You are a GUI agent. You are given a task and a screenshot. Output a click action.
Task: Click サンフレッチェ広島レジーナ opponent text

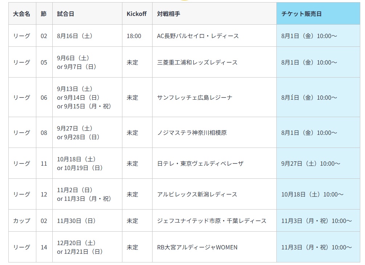[195, 98]
